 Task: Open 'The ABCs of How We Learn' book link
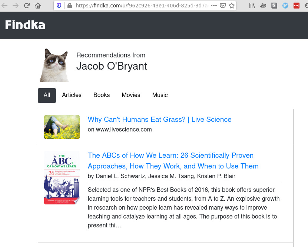coord(173,161)
